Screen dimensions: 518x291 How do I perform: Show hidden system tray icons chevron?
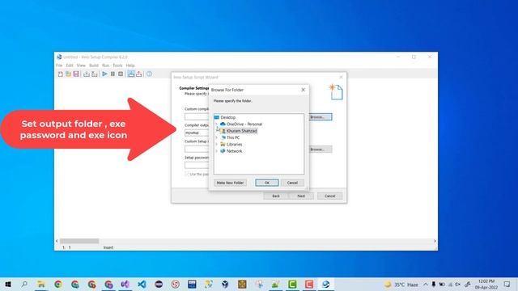point(426,285)
